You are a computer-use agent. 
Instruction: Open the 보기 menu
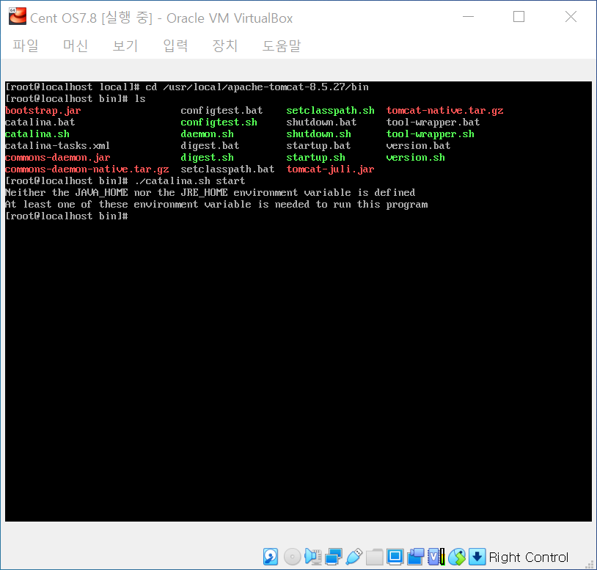click(x=125, y=45)
